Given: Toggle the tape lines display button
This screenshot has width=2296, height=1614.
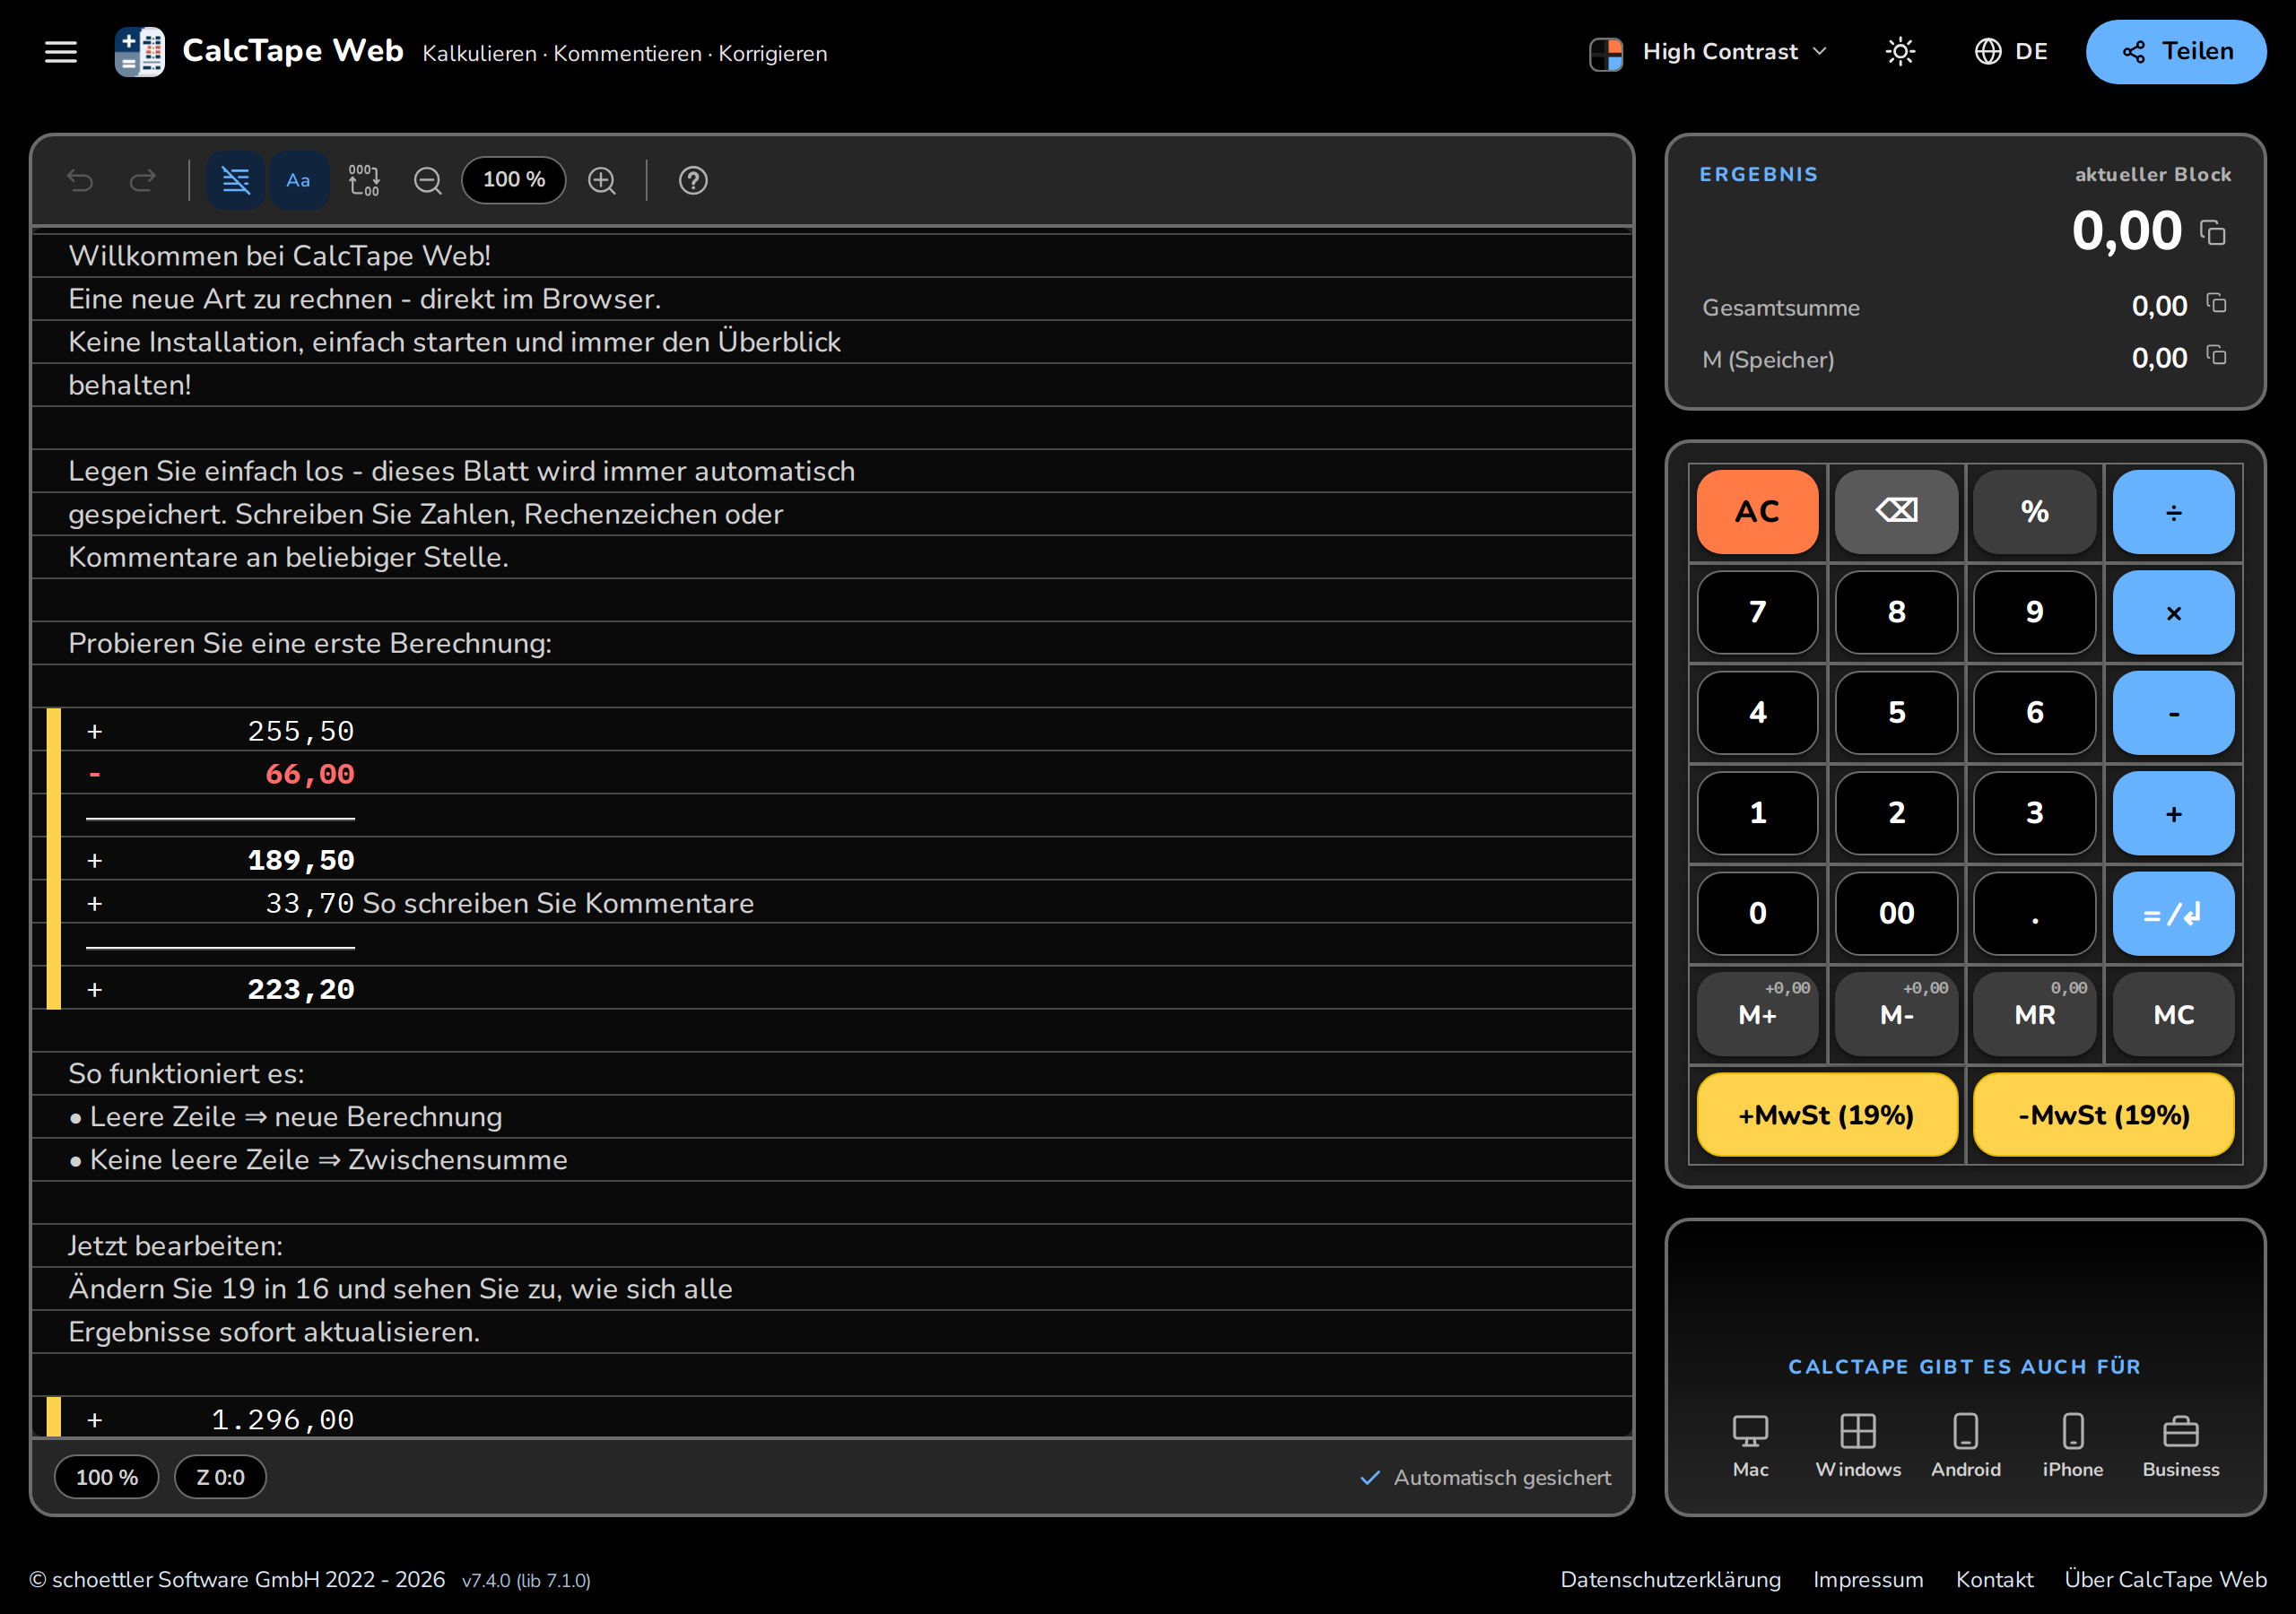Looking at the screenshot, I should (x=236, y=180).
